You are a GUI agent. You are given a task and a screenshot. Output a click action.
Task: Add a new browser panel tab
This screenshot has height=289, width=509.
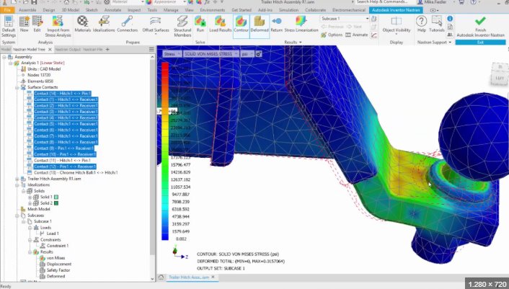107,49
